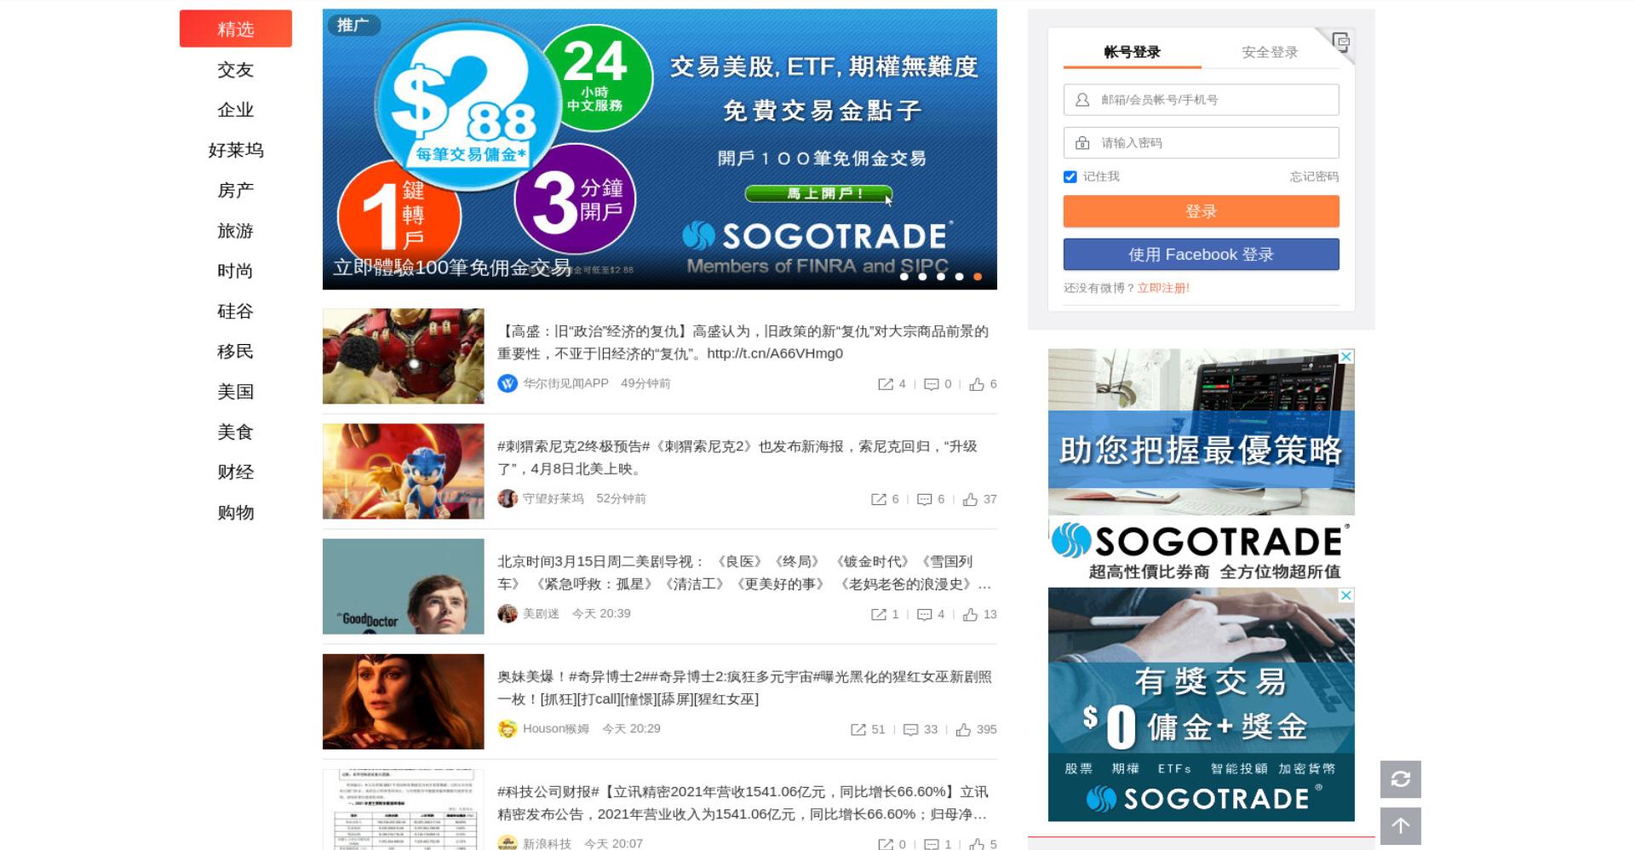The image size is (1635, 850).
Task: Click the 助您把握最優策略 SogoTrade ad
Action: [x=1201, y=466]
